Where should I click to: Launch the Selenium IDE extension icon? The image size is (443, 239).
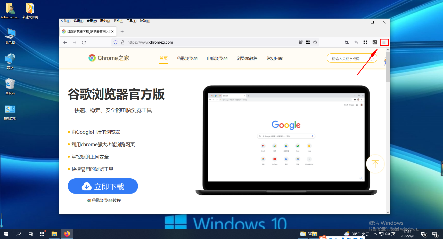coord(374,42)
